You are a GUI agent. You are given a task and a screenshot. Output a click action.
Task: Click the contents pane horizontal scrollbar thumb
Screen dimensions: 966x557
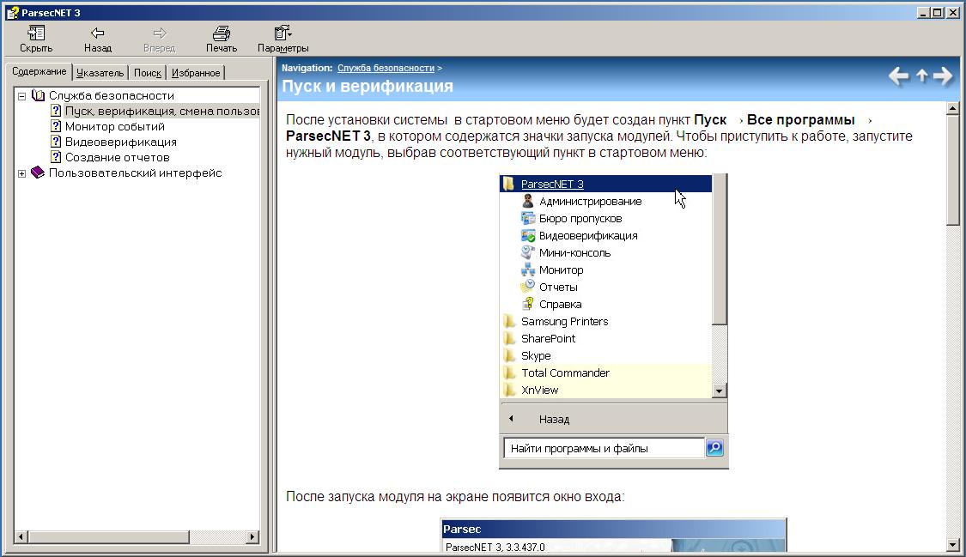coord(108,537)
